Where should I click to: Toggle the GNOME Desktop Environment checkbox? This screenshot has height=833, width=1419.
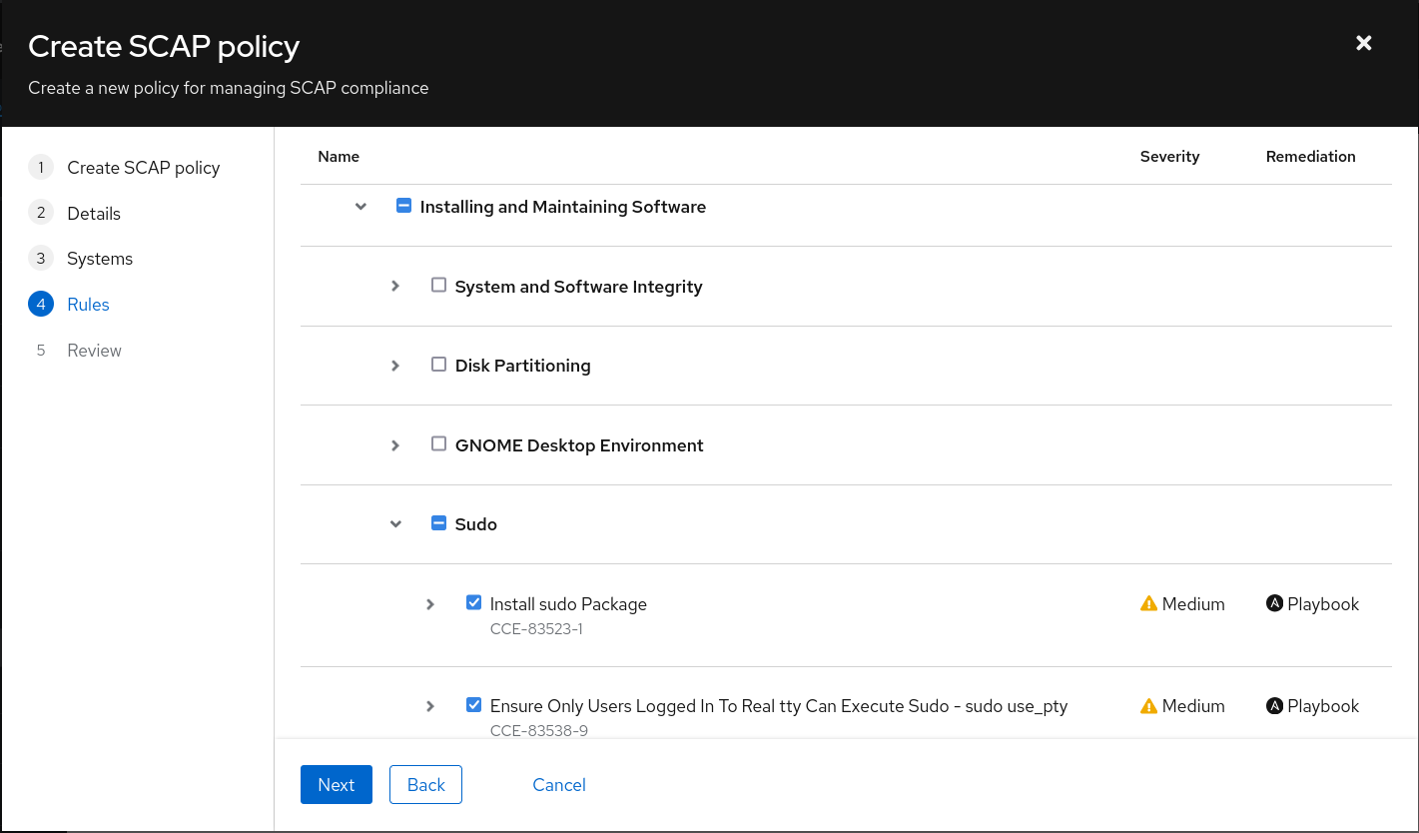[438, 444]
